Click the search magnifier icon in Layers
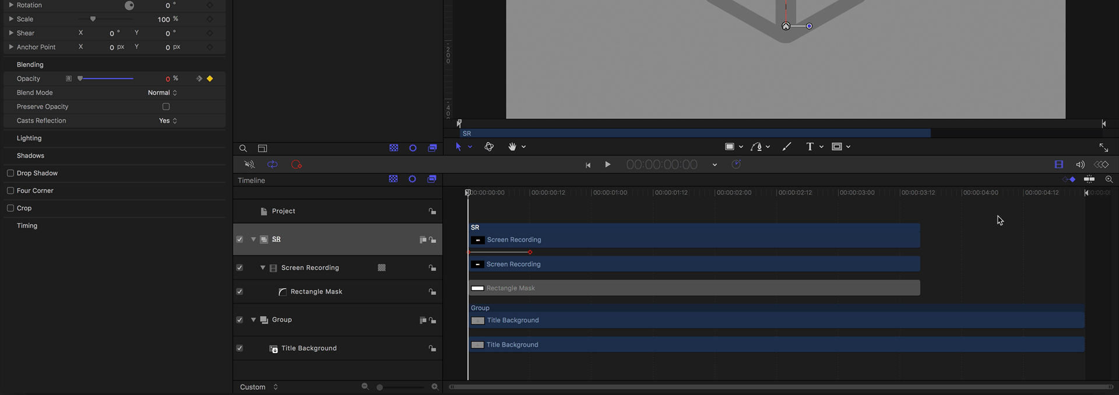The height and width of the screenshot is (395, 1119). coord(243,149)
